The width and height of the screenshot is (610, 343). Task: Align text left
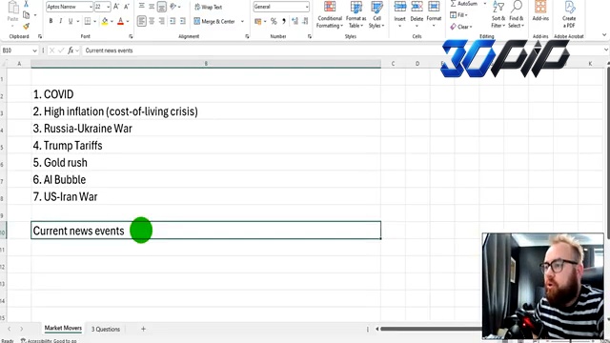[x=142, y=21]
